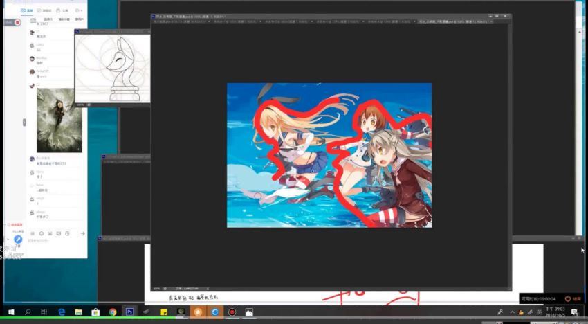Open the emoji picker in chat input bar
The height and width of the screenshot is (324, 588).
point(42,233)
